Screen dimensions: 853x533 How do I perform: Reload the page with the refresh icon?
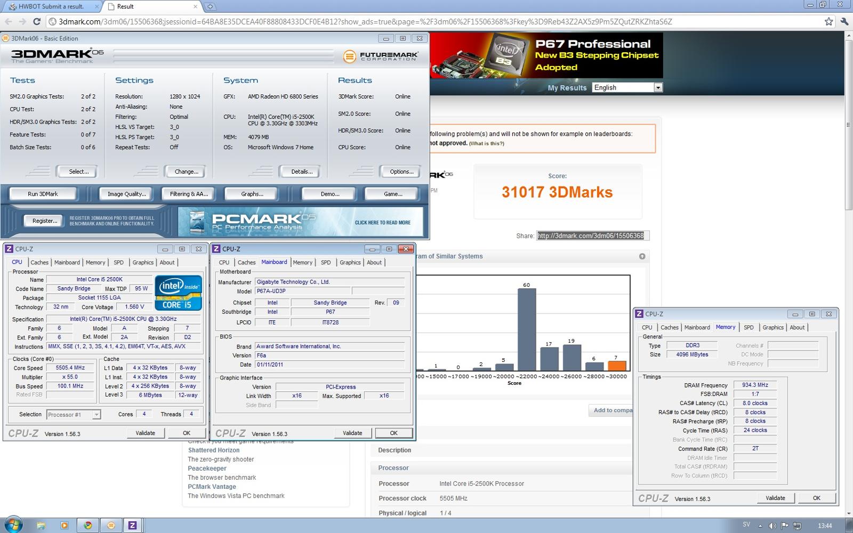(x=37, y=22)
